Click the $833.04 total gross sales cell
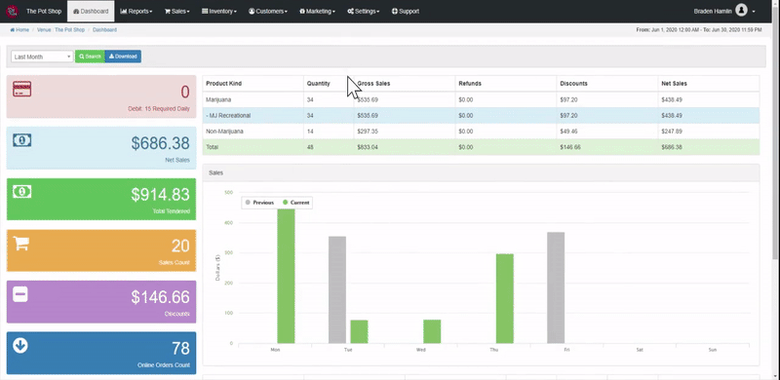The image size is (780, 380). click(x=368, y=147)
